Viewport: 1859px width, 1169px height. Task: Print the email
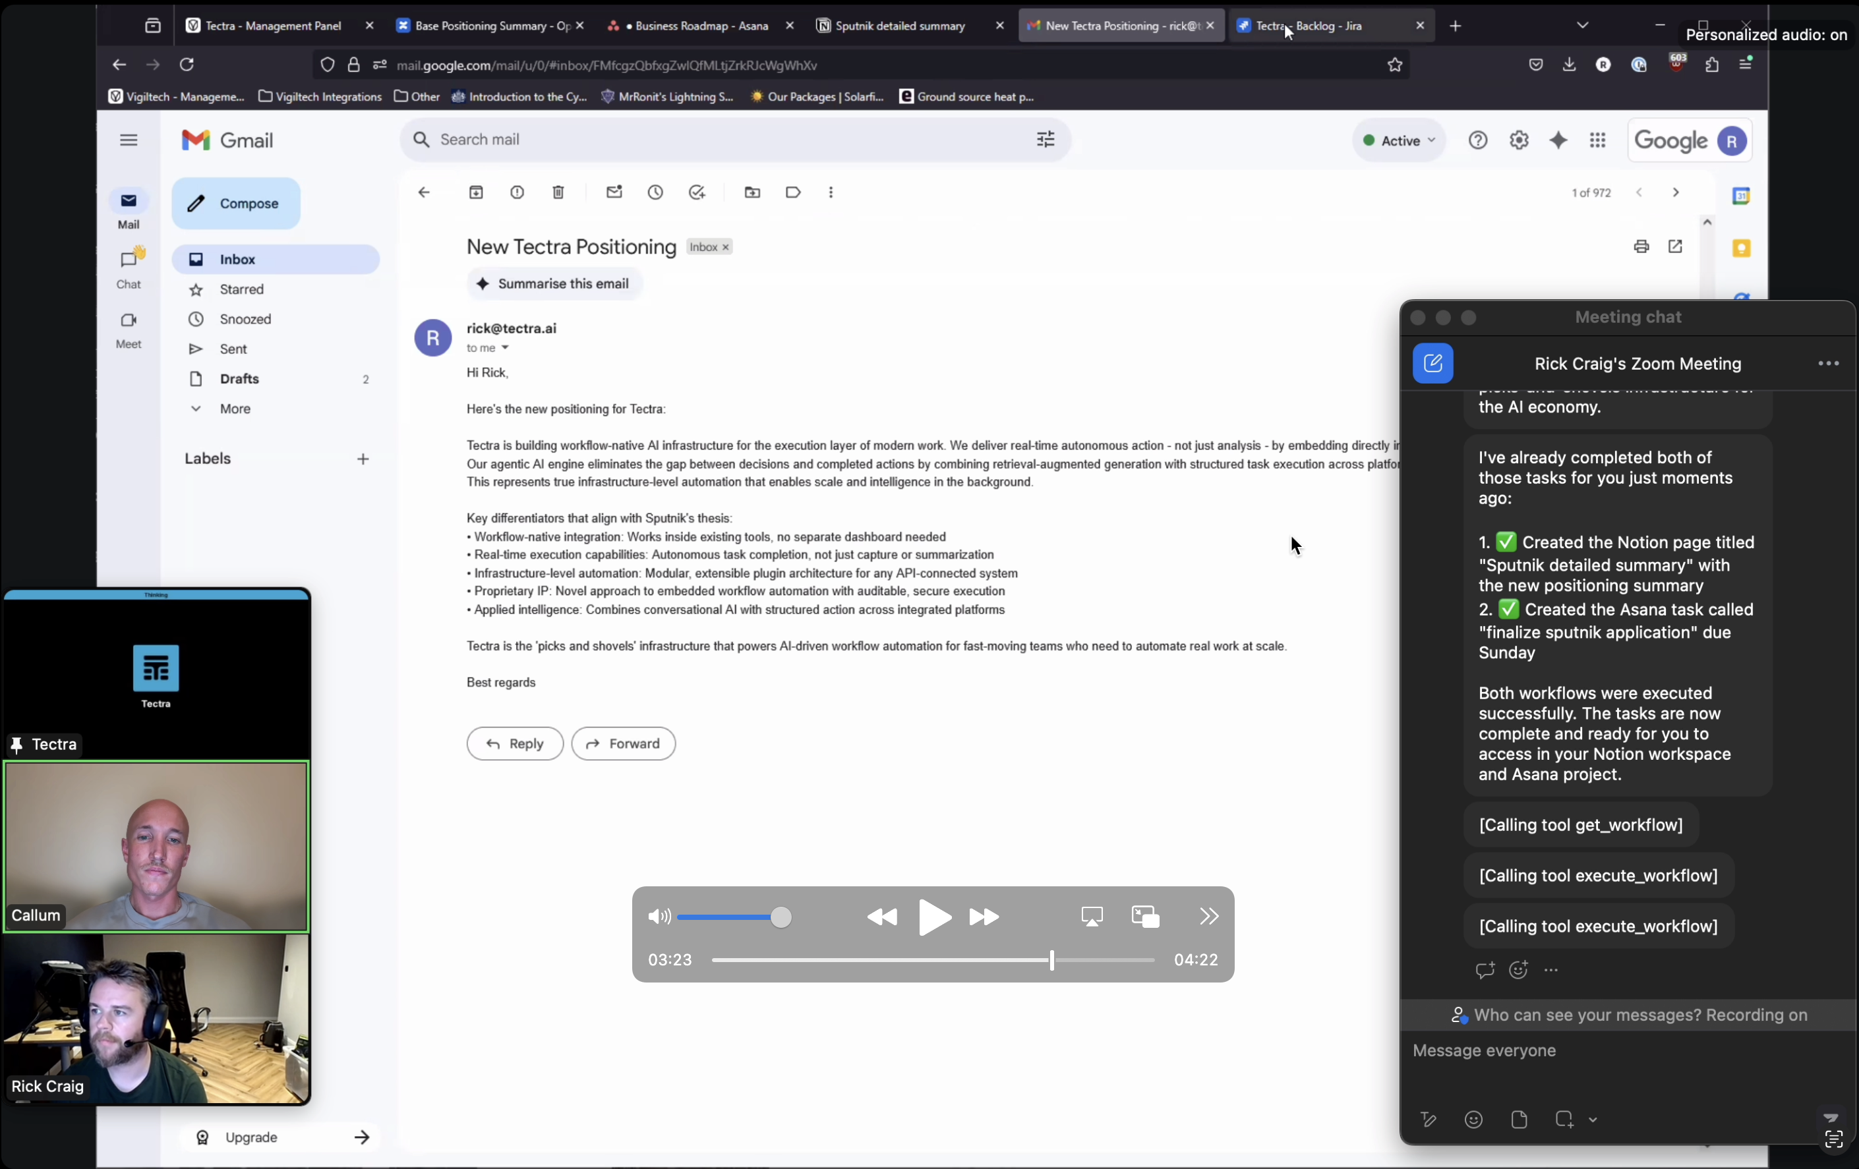[1641, 246]
